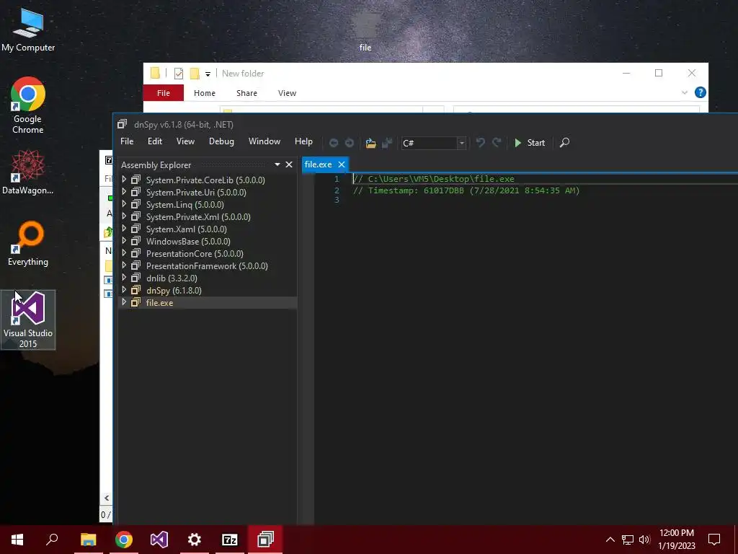
Task: Open the My Computer desktop icon
Action: coord(28,30)
